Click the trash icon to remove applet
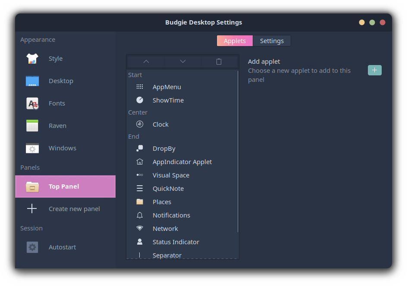The height and width of the screenshot is (286, 408). (219, 62)
